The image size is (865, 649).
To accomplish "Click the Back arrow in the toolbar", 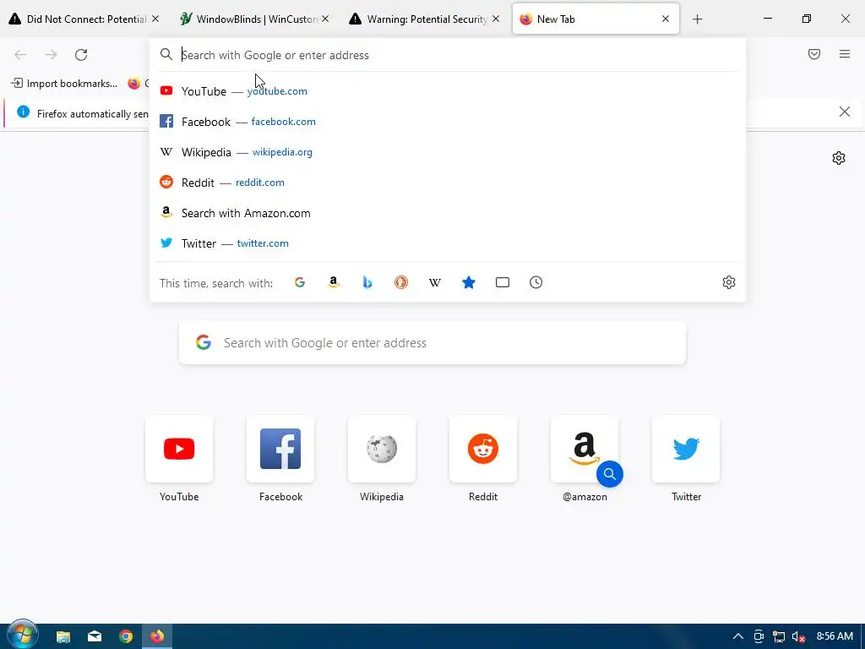I will pos(20,55).
